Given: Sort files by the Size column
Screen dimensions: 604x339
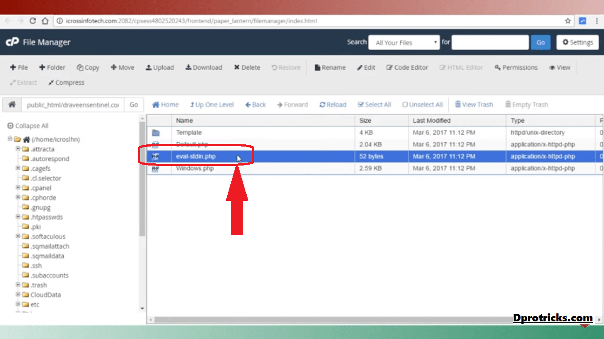Looking at the screenshot, I should [x=382, y=121].
